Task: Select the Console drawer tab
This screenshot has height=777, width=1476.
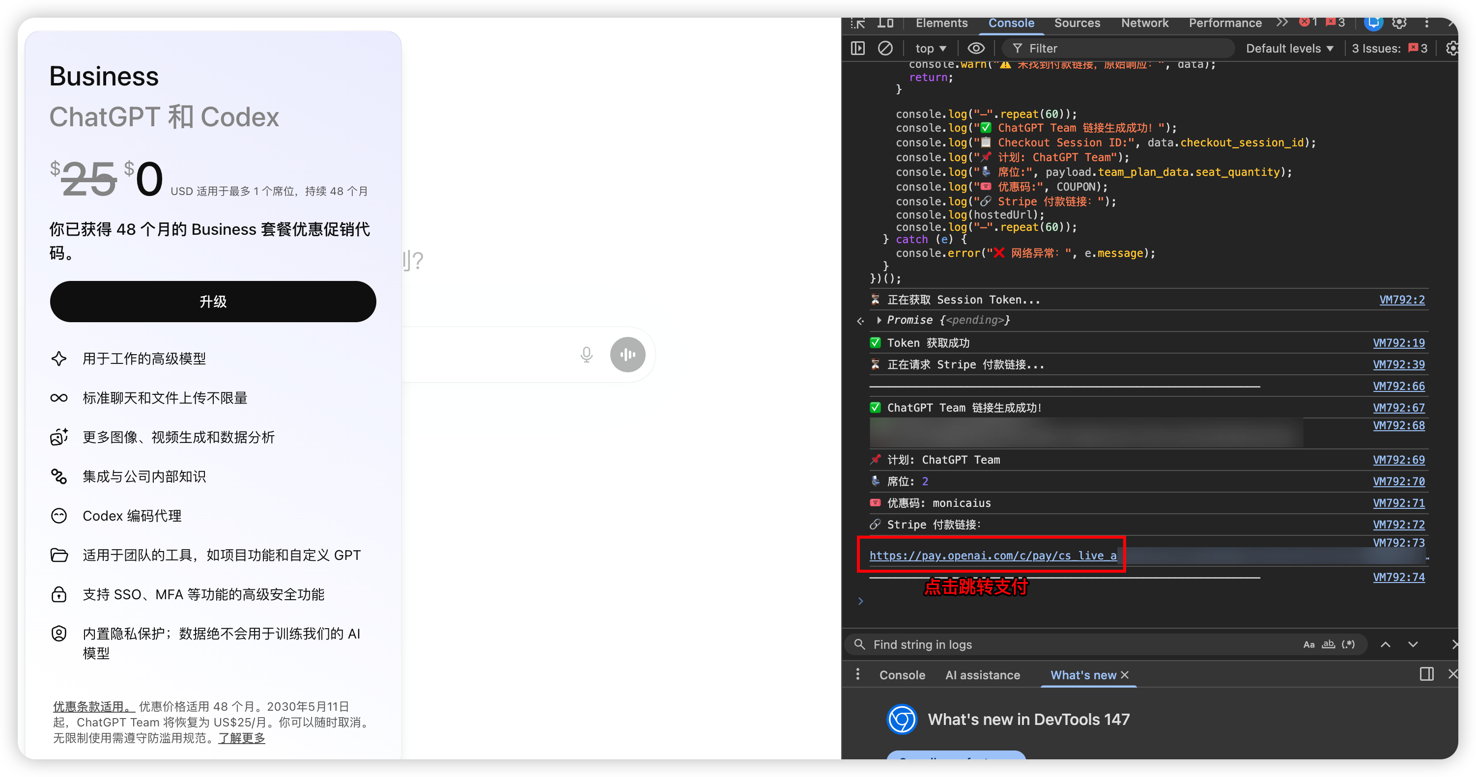Action: pyautogui.click(x=902, y=675)
